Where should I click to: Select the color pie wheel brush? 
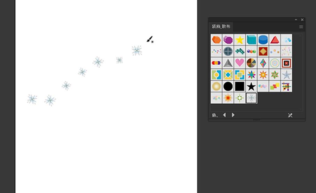coord(251,63)
